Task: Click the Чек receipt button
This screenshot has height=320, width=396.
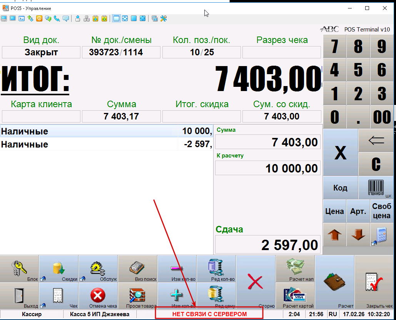Action: pos(59,296)
